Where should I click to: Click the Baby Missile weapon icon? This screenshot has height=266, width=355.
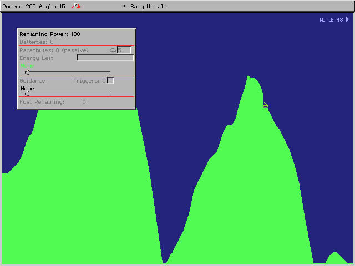125,7
